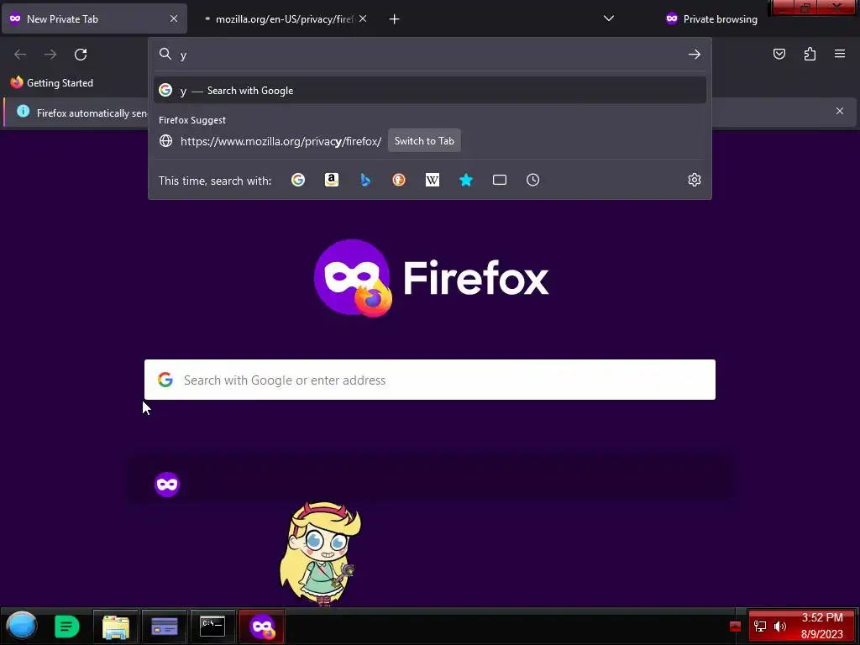Click the Star Butterfly desktop character

click(x=321, y=553)
